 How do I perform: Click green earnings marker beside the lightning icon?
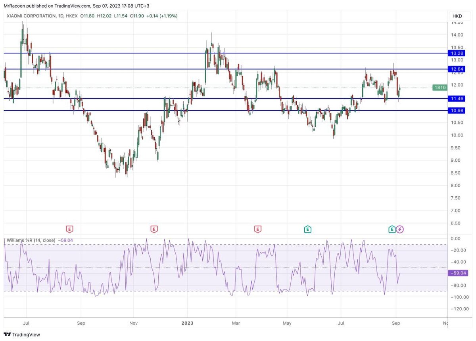coord(392,229)
